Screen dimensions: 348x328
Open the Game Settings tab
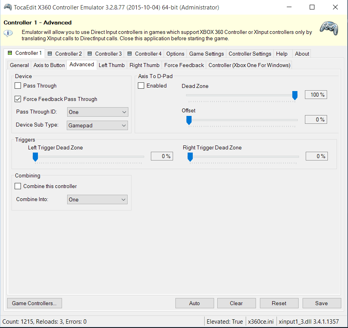pyautogui.click(x=207, y=54)
